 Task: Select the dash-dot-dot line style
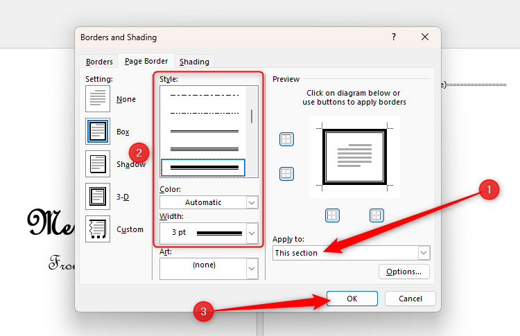(x=205, y=113)
